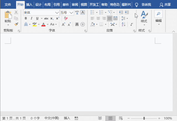Insert enclosed character (字 in circle)

(x=83, y=24)
